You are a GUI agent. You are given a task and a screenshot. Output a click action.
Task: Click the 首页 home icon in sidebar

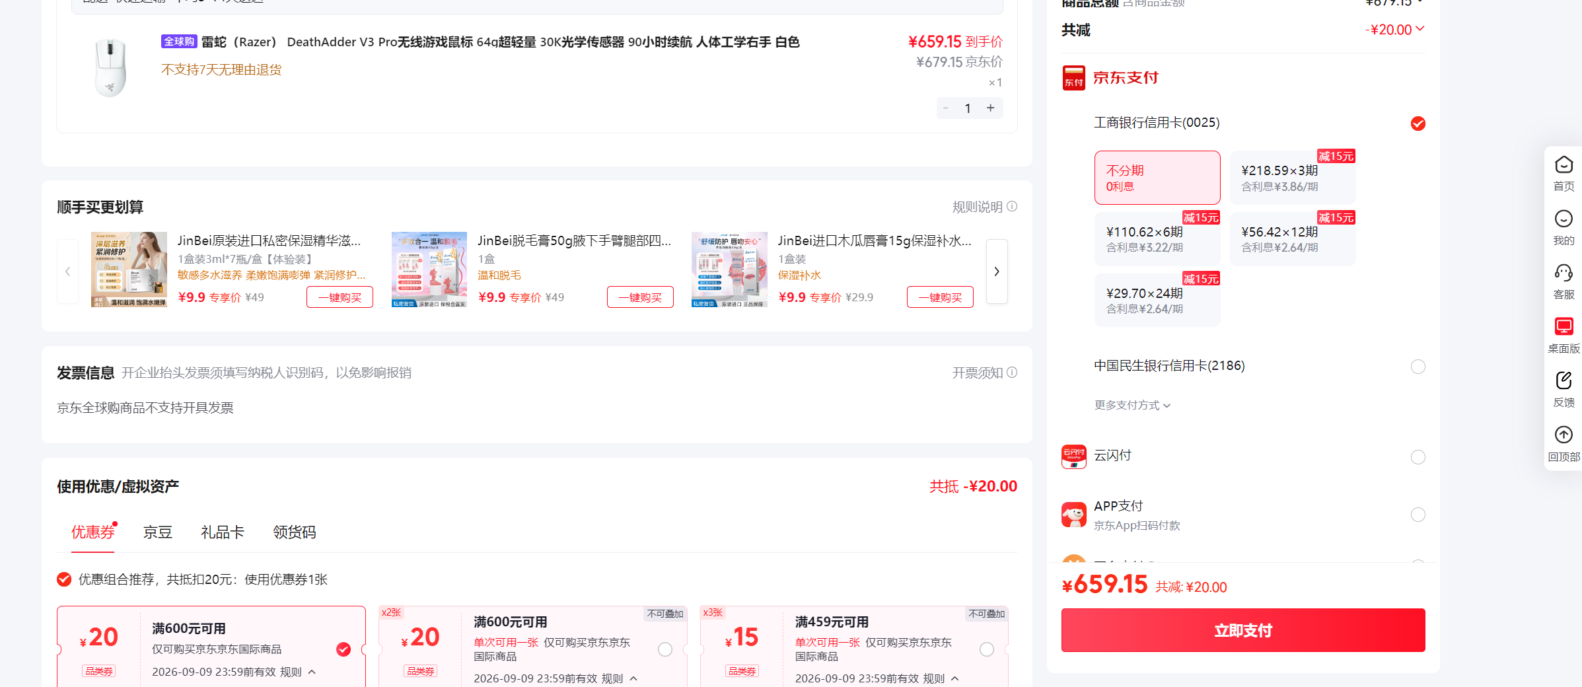tap(1564, 164)
